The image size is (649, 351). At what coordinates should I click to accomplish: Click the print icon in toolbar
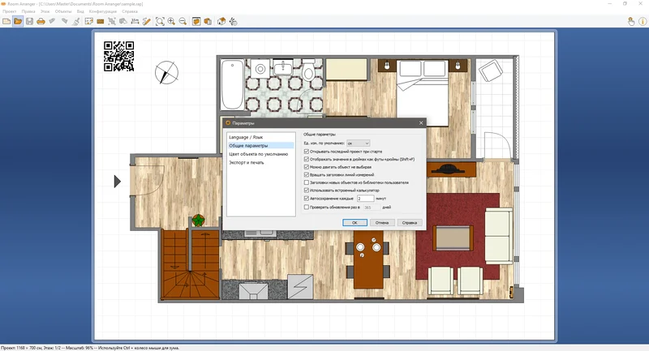pos(41,21)
